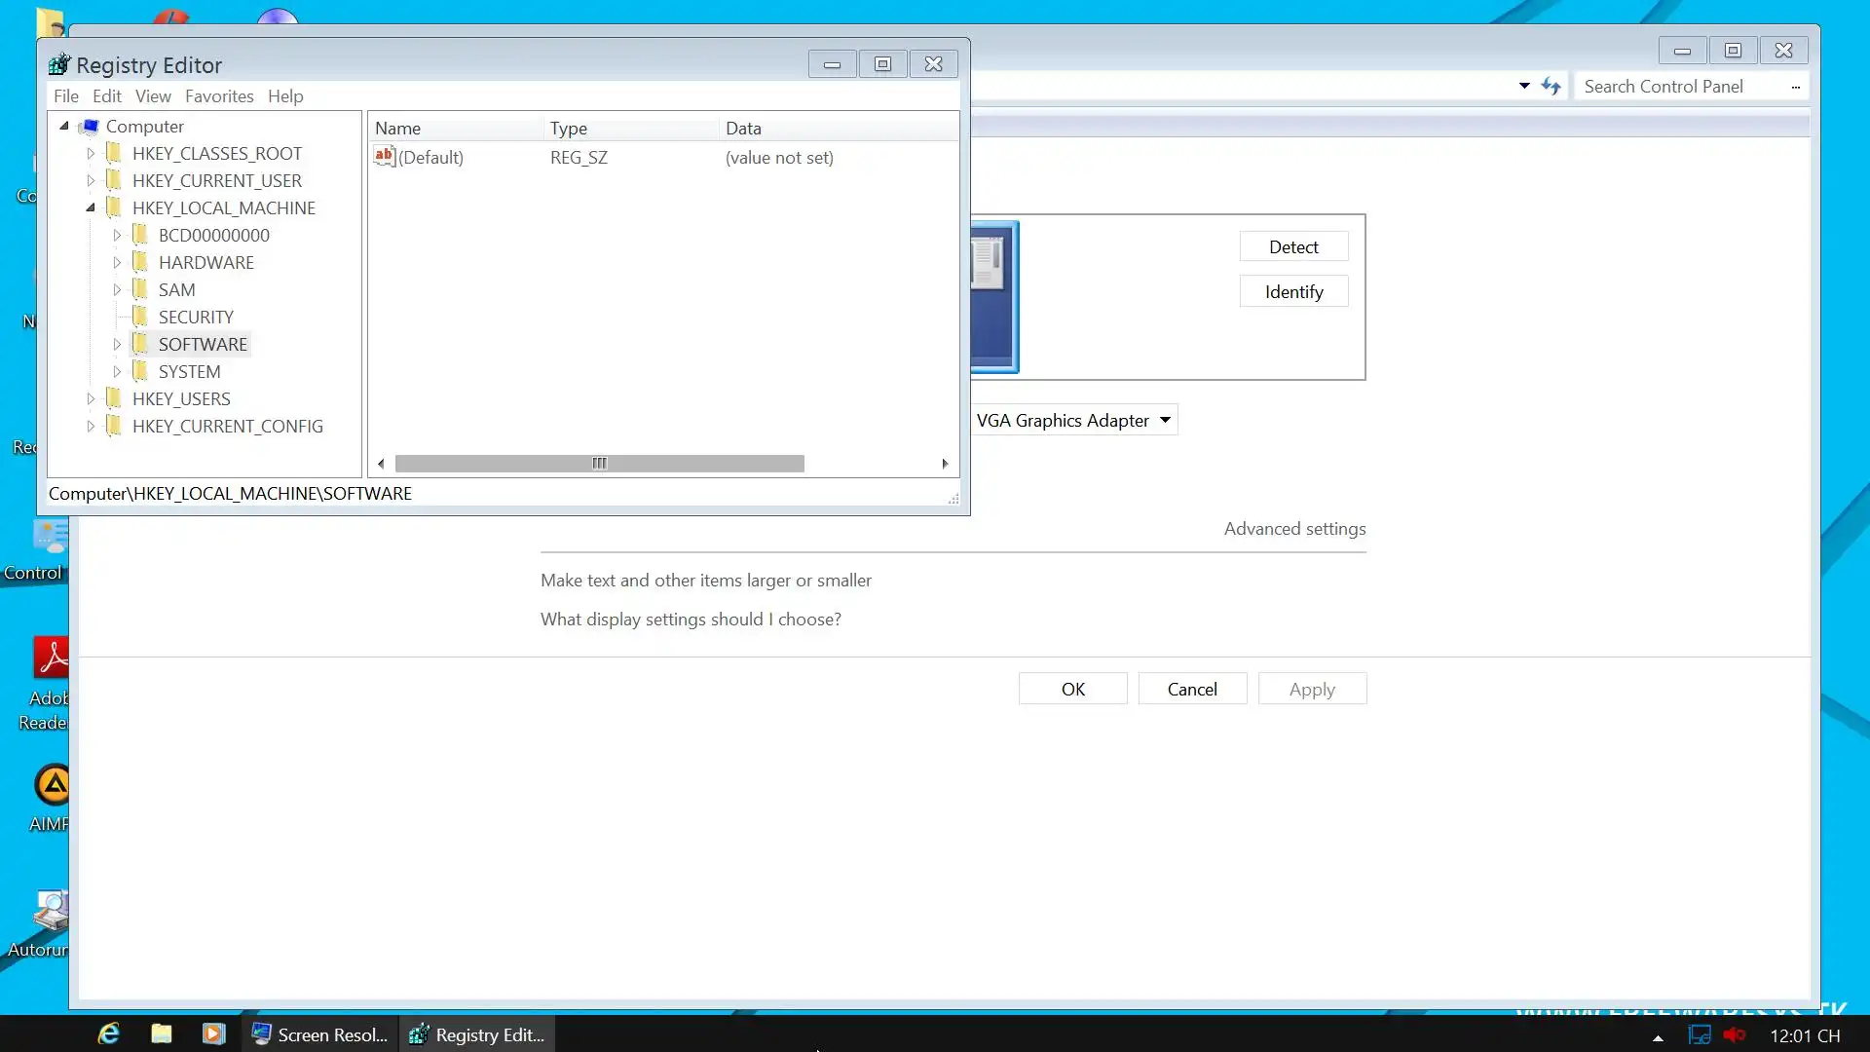Viewport: 1870px width, 1052px height.
Task: Click the horizontal scrollbar thumb in values pane
Action: [x=599, y=464]
